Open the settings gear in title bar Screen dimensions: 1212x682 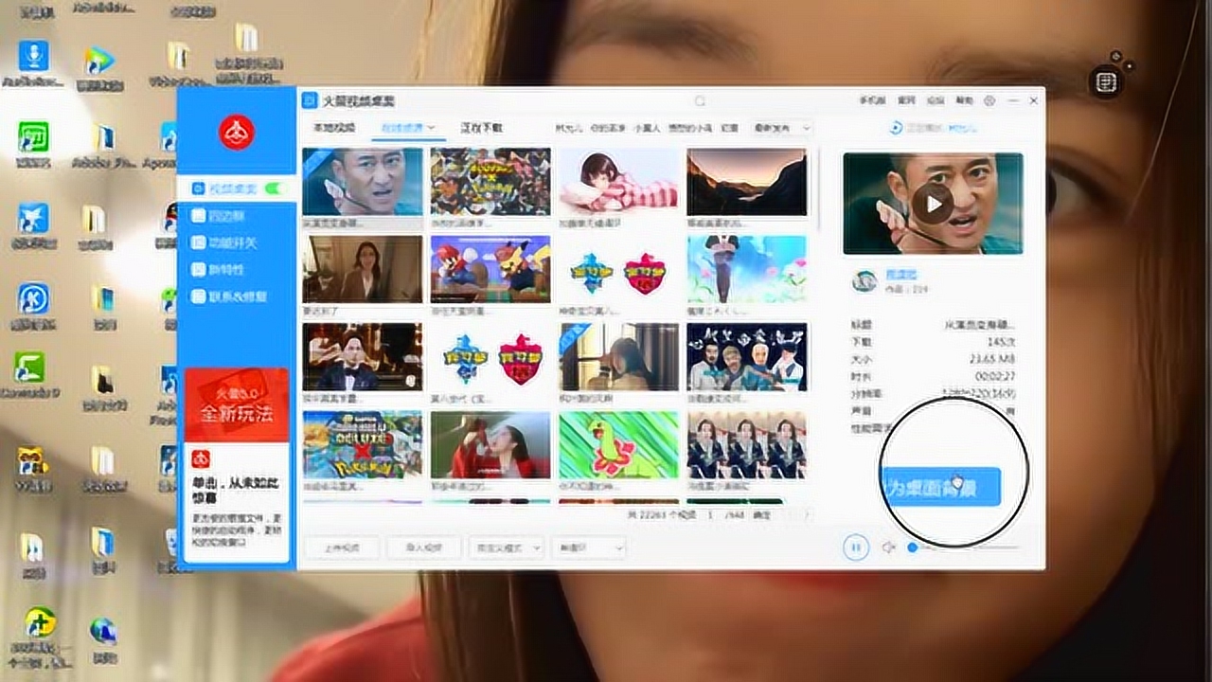coord(989,100)
